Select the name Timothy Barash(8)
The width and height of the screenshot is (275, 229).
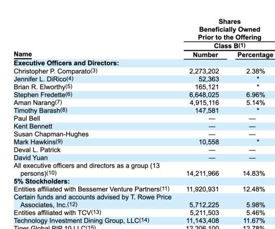40,110
